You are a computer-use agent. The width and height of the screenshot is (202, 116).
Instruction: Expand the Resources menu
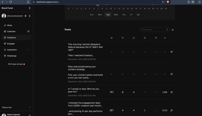point(16,107)
